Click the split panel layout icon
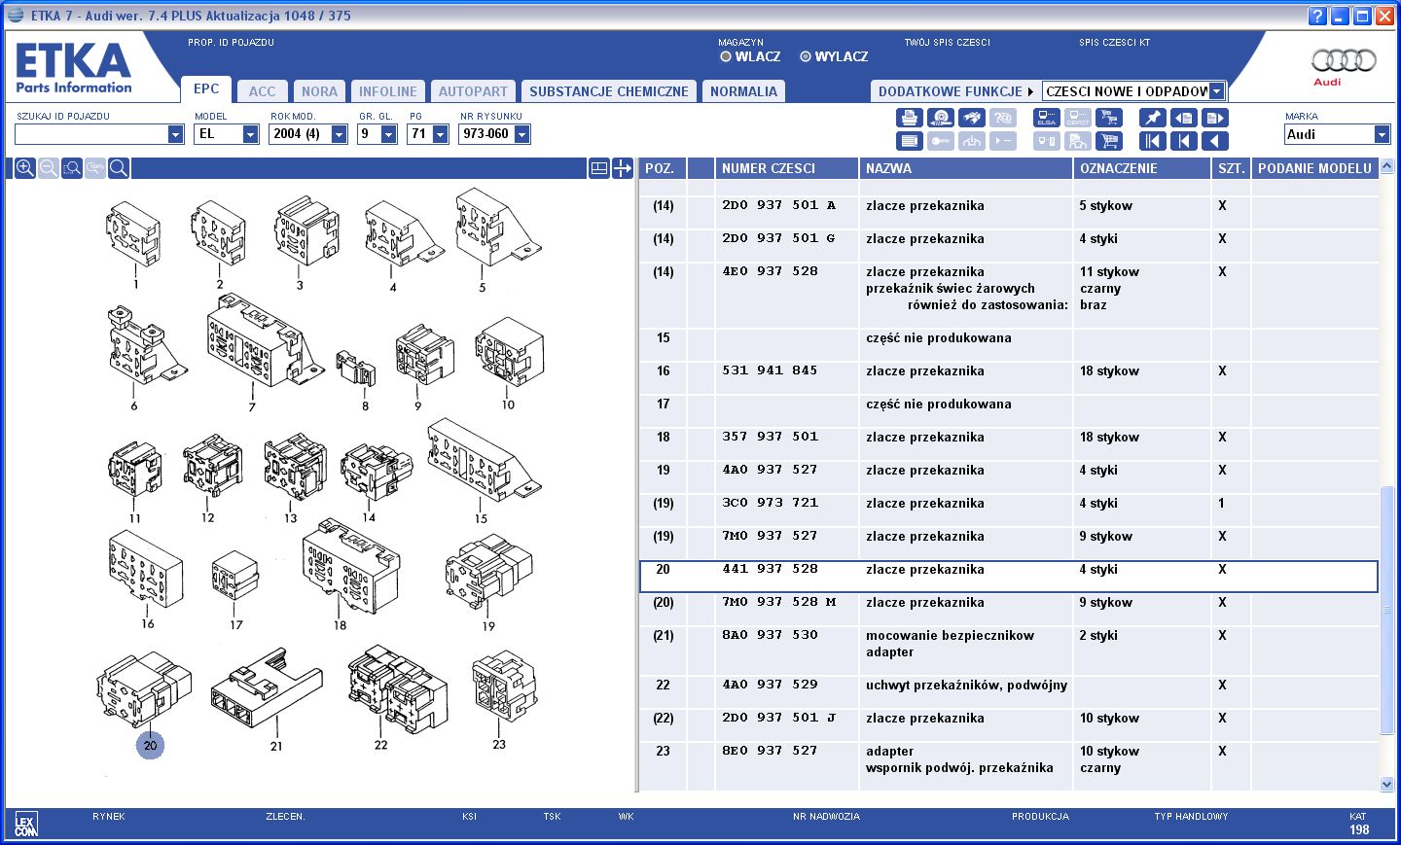The image size is (1401, 845). click(599, 168)
